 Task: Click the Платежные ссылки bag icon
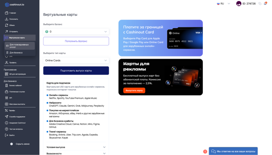[7, 92]
